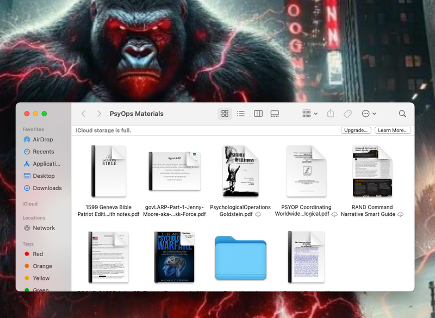Open Downloads from the sidebar
435x318 pixels.
coord(47,188)
